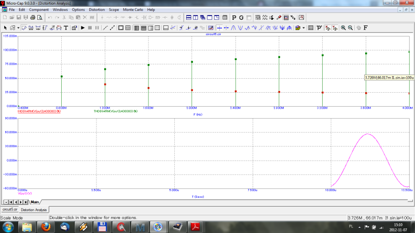This screenshot has width=415, height=233.
Task: Open the Component menu
Action: (x=38, y=9)
